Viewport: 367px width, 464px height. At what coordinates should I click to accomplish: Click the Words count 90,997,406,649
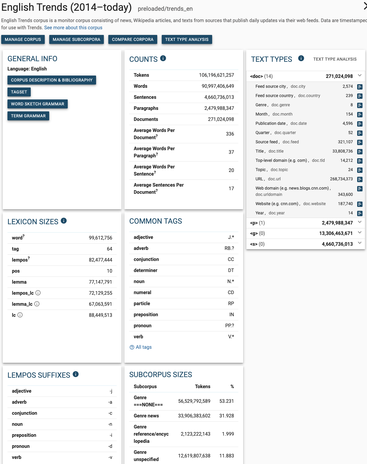218,86
